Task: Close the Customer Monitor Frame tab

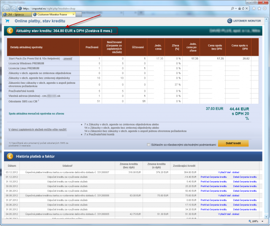Action: pyautogui.click(x=73, y=14)
